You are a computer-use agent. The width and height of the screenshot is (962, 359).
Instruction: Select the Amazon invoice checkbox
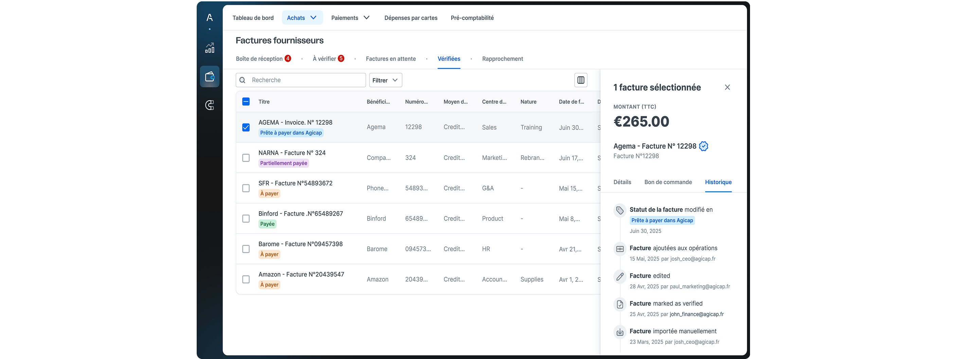tap(246, 279)
